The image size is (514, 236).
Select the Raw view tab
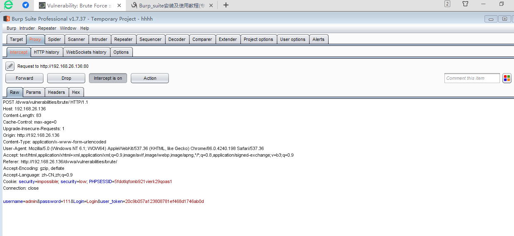[14, 92]
